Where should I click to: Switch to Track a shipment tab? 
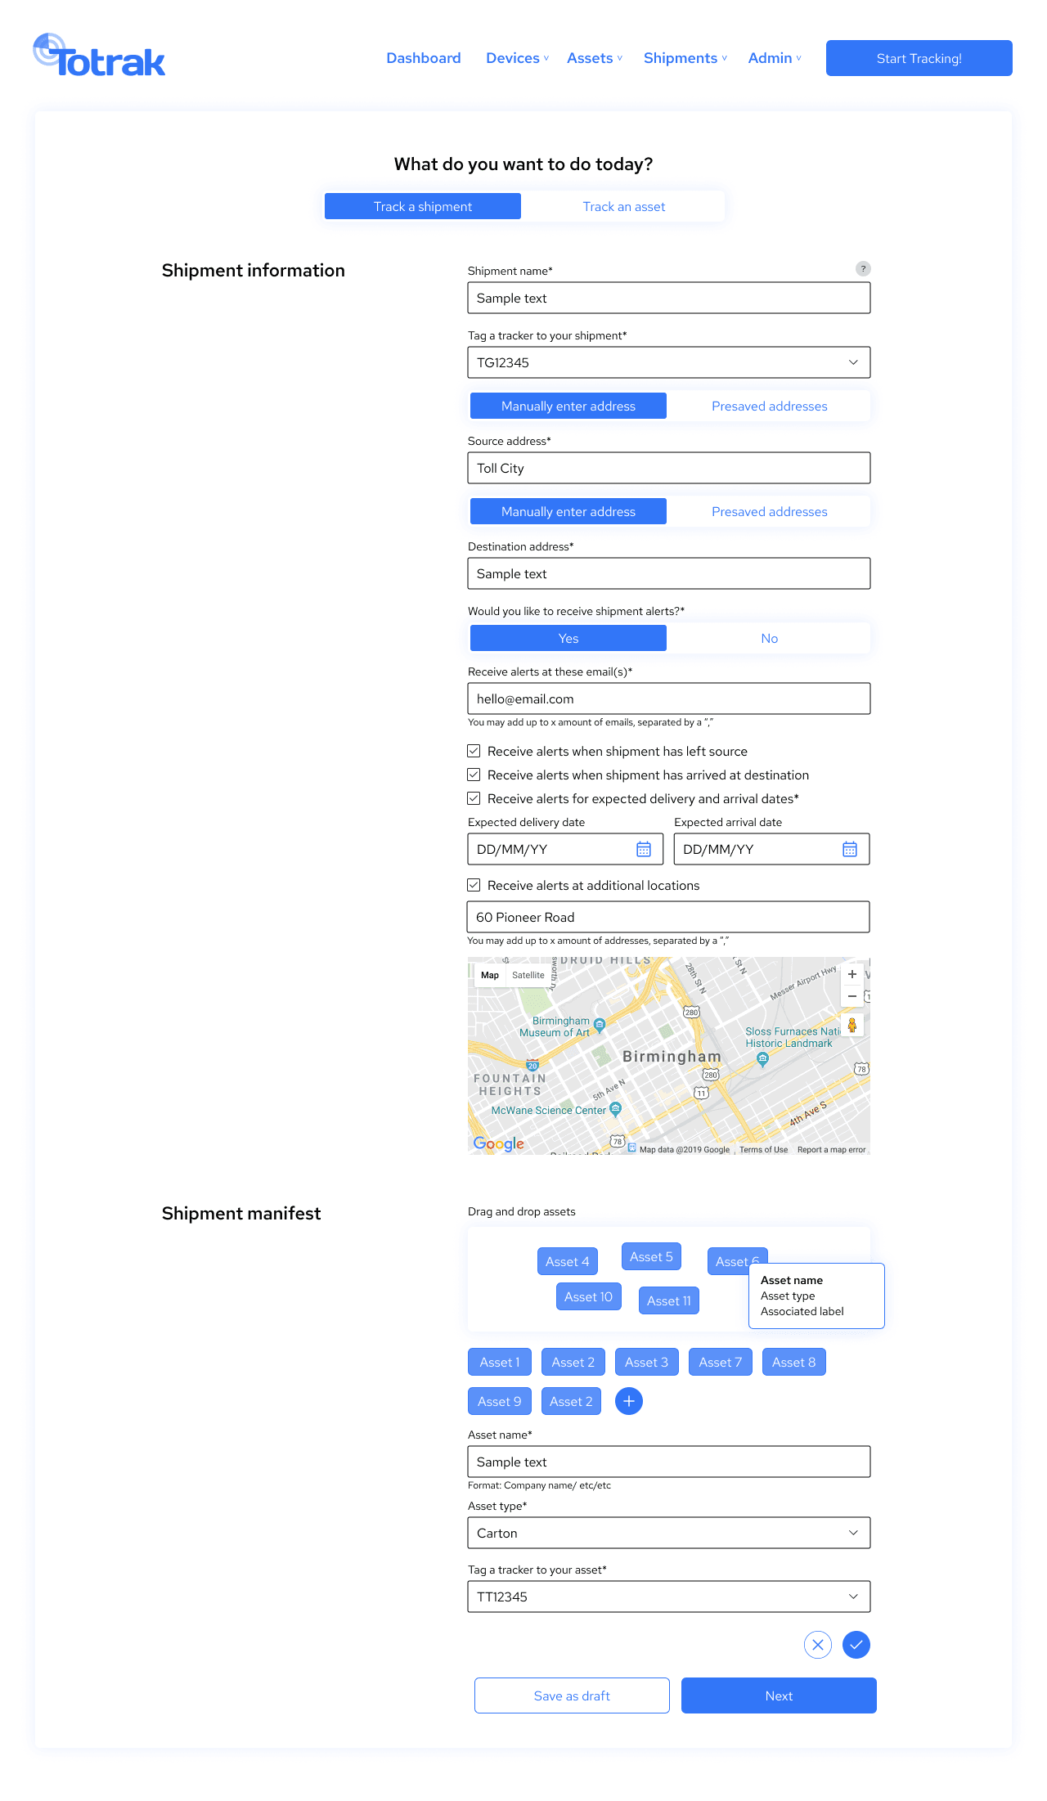tap(423, 206)
